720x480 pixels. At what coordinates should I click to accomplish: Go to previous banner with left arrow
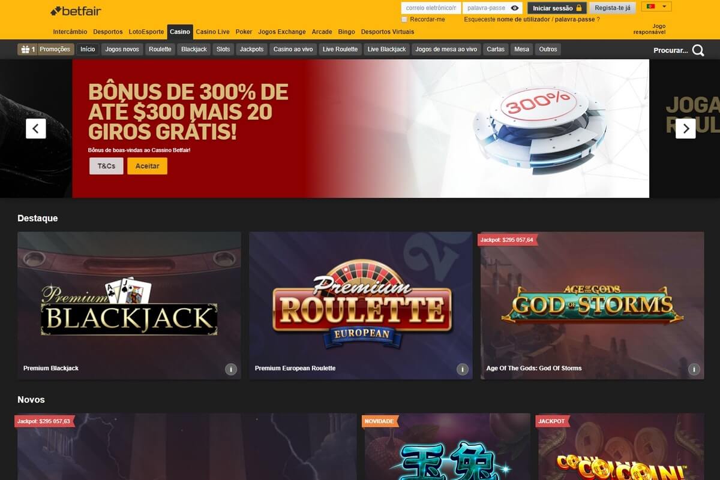[36, 128]
